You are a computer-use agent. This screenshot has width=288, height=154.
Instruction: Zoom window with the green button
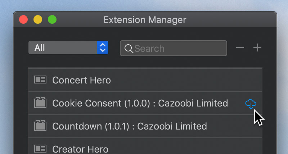[x=52, y=19]
